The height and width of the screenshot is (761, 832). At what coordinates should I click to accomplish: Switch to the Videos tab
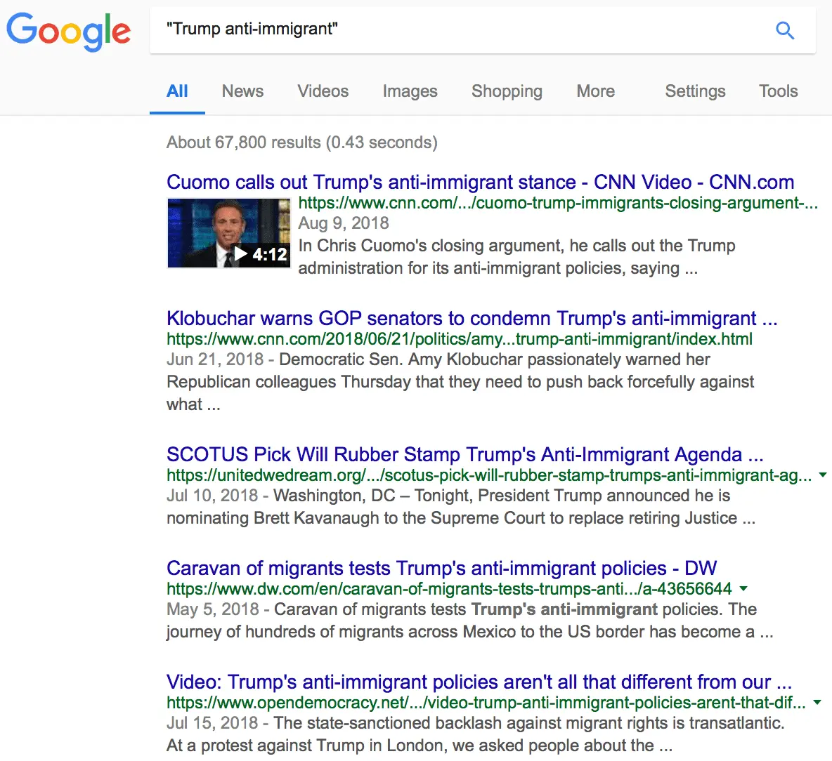(323, 91)
